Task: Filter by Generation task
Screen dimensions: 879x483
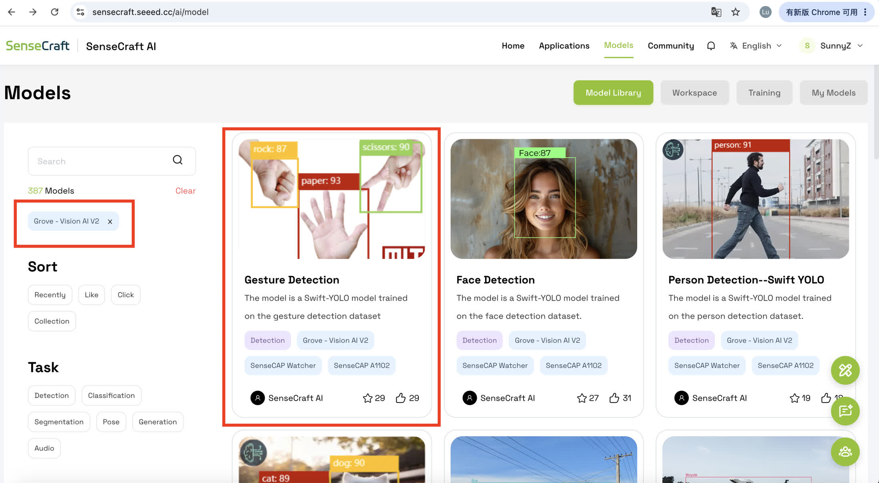Action: click(158, 422)
